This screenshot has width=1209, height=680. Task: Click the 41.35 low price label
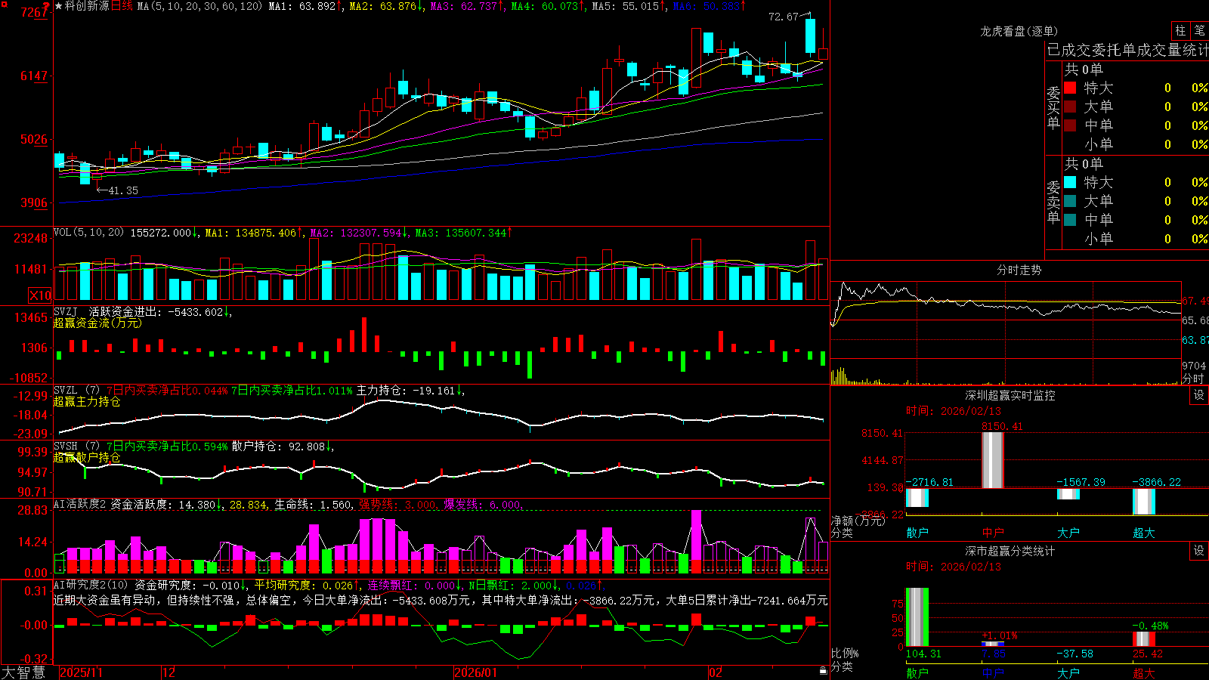pyautogui.click(x=123, y=190)
